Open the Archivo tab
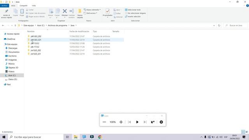Screen dimensions: 249x140 (4, 6)
